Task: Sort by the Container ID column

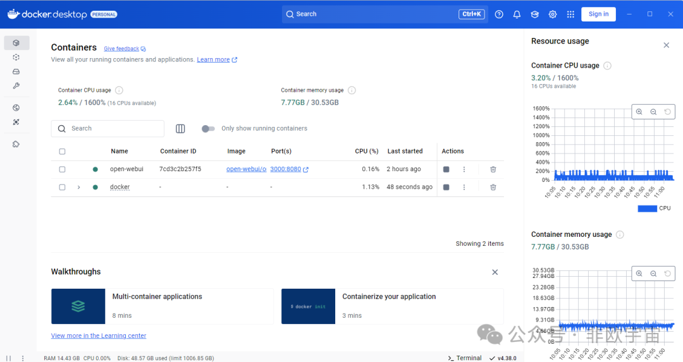Action: [x=178, y=151]
